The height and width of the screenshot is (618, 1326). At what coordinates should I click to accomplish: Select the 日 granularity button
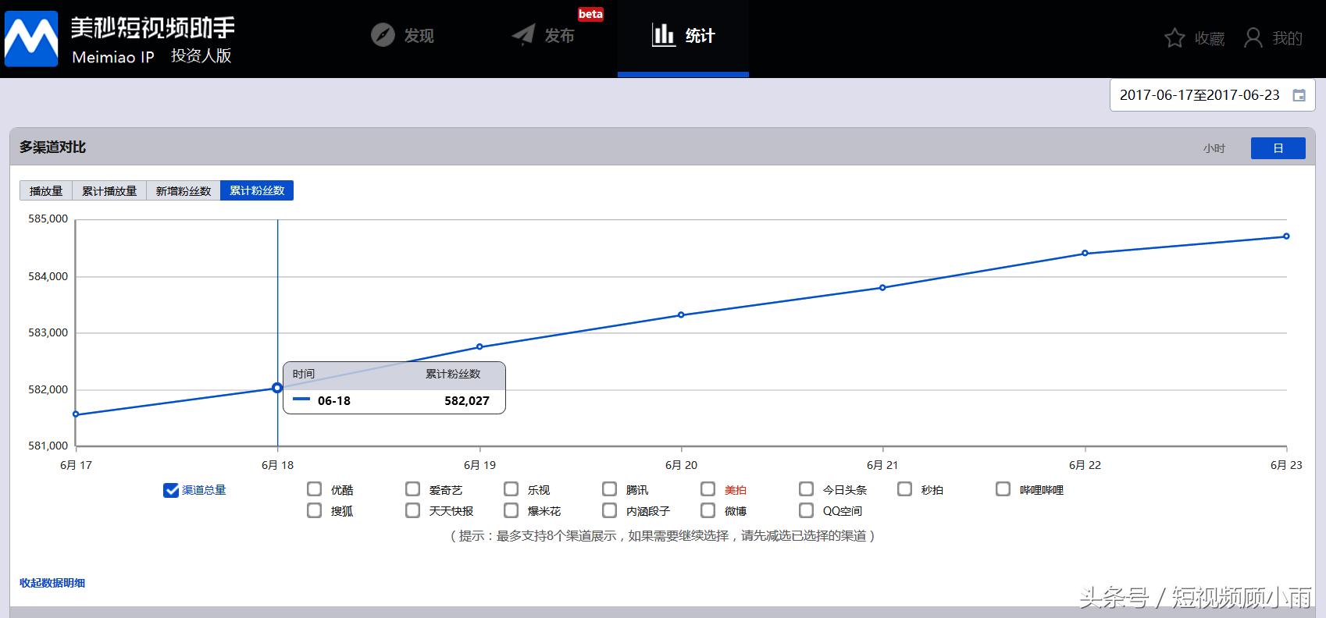[1278, 148]
